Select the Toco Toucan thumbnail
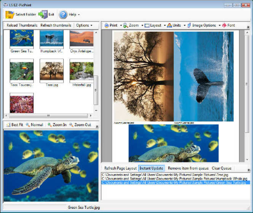 (22, 71)
